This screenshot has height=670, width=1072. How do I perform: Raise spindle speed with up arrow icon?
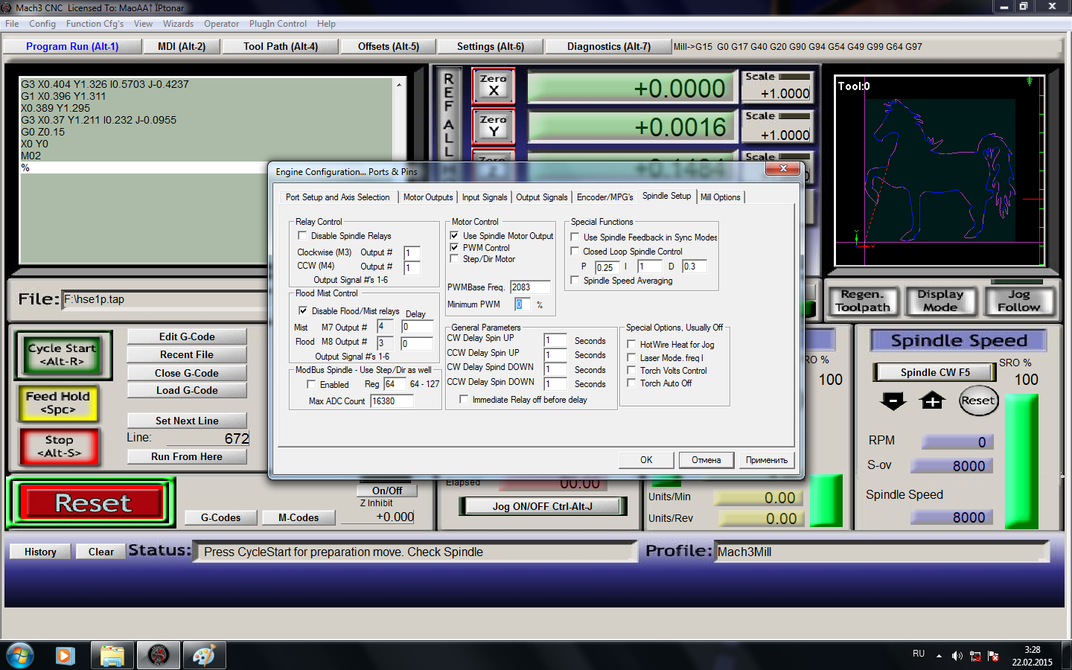click(932, 401)
